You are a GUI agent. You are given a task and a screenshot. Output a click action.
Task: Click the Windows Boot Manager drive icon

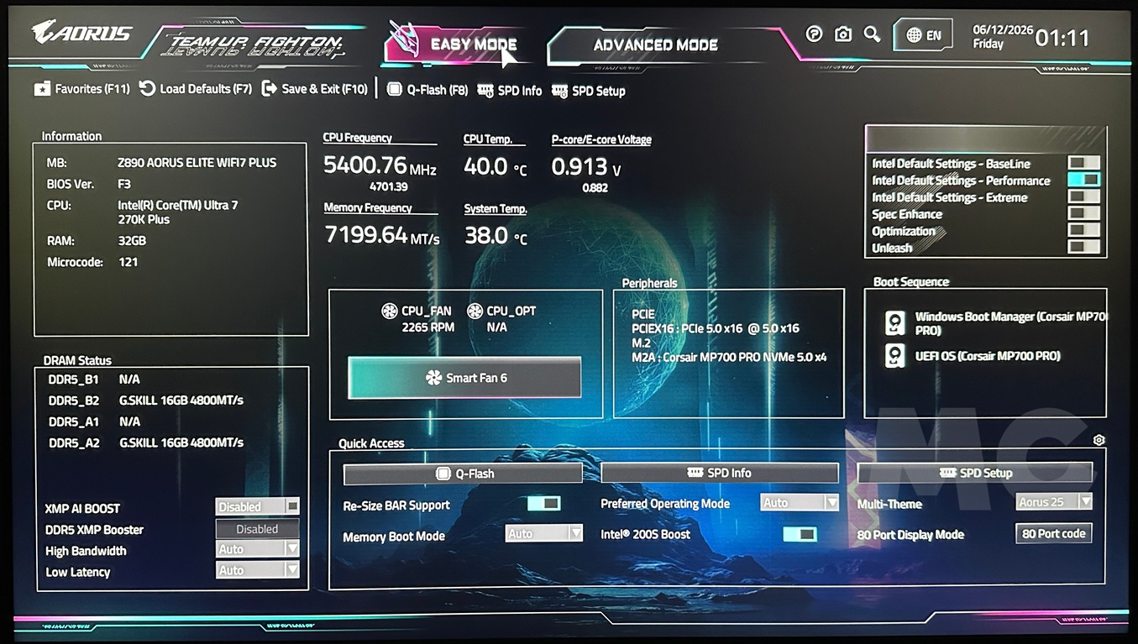pos(895,322)
